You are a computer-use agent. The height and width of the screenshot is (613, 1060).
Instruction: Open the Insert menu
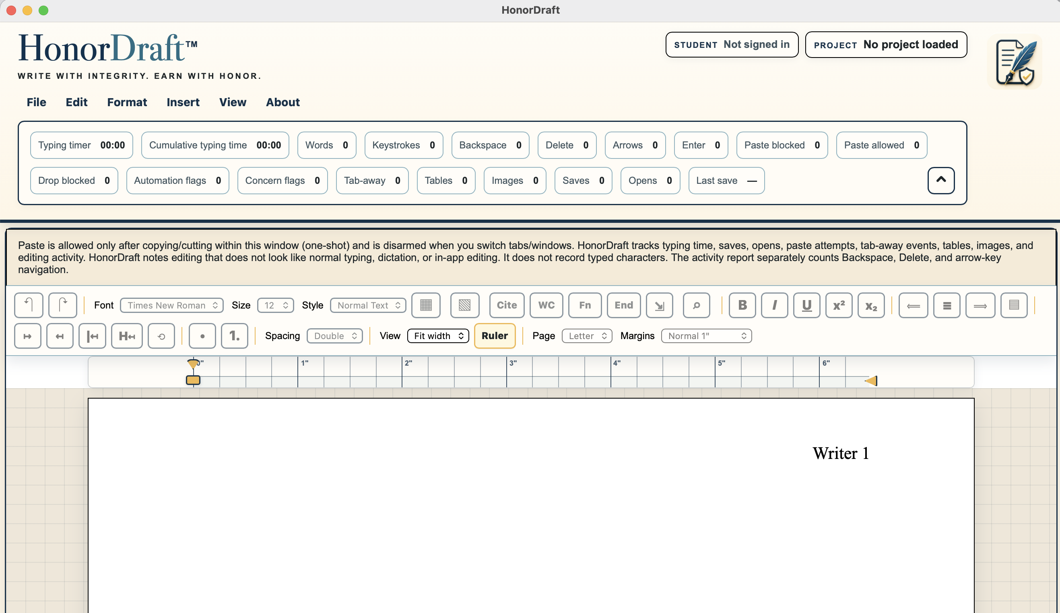[x=183, y=102]
